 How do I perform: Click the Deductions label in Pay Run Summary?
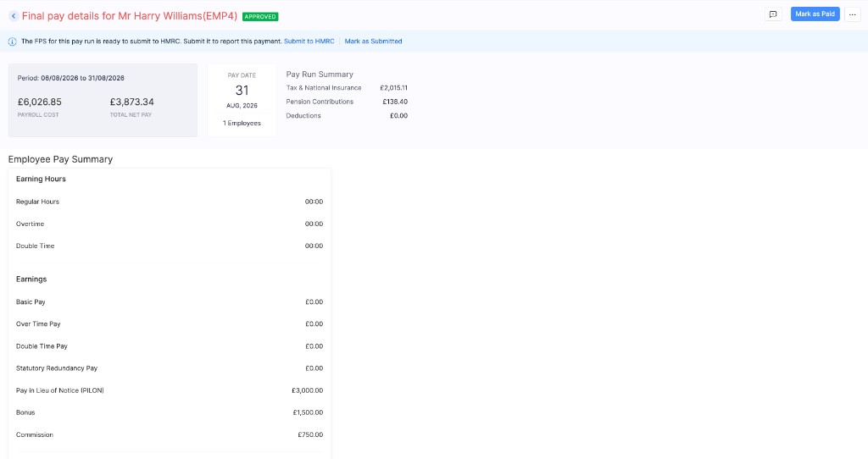303,115
